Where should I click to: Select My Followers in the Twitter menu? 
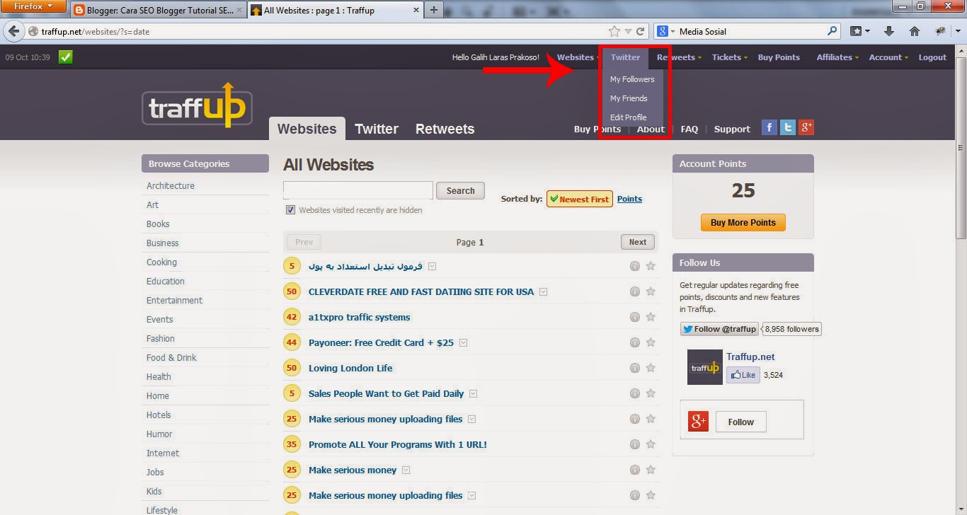coord(632,79)
